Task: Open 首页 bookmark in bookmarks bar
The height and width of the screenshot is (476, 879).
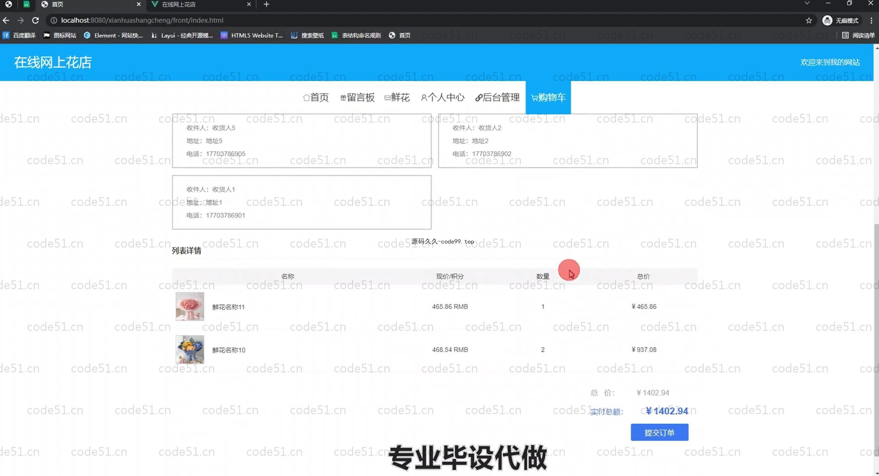Action: coord(399,35)
